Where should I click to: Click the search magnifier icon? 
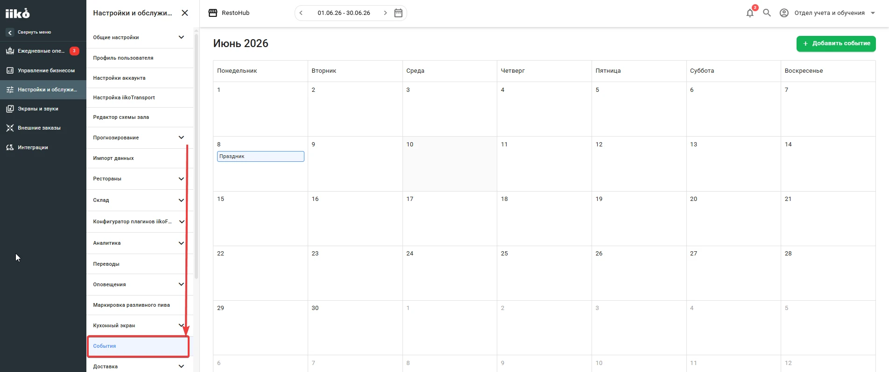(767, 13)
